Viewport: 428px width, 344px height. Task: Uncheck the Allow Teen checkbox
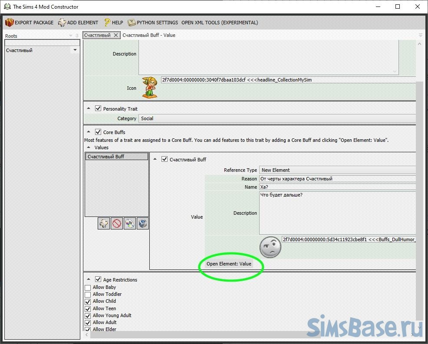[88, 308]
